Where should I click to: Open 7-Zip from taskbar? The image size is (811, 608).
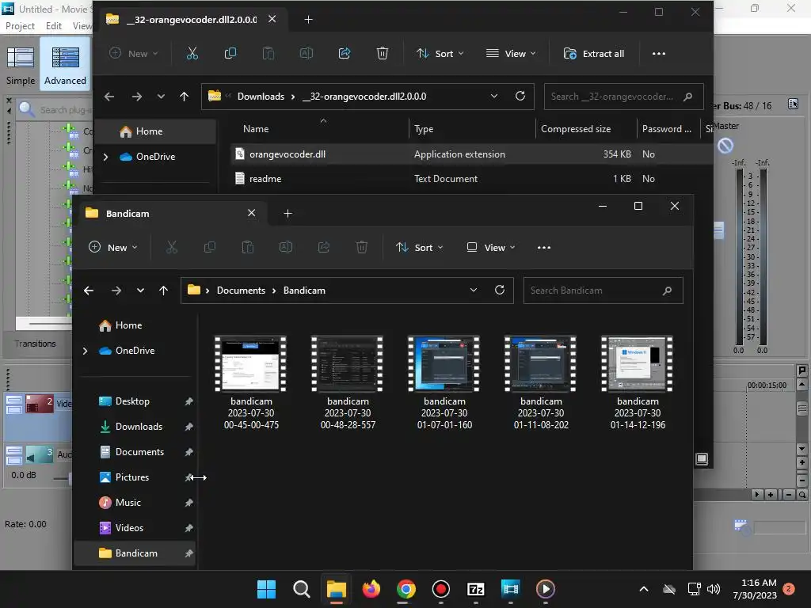pos(475,589)
